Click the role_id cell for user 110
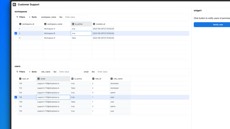230x129 pixels. [x=100, y=93]
